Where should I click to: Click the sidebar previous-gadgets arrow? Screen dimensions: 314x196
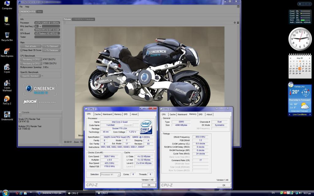click(x=306, y=4)
